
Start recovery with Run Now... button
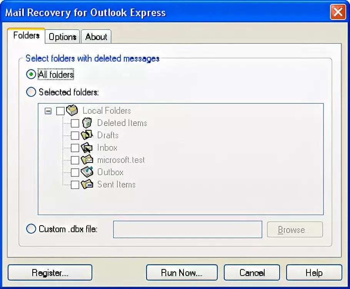tap(182, 272)
